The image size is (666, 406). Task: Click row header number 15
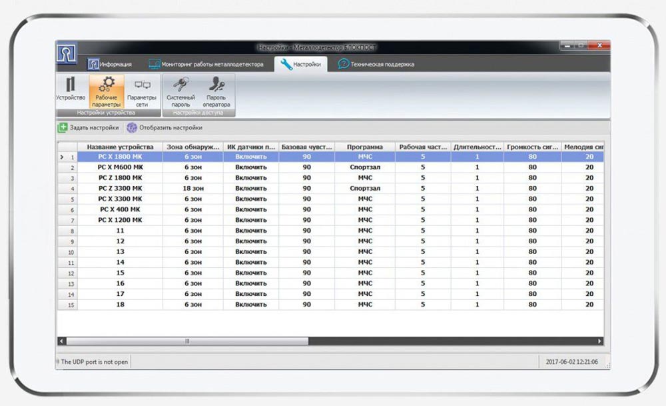[x=67, y=305]
